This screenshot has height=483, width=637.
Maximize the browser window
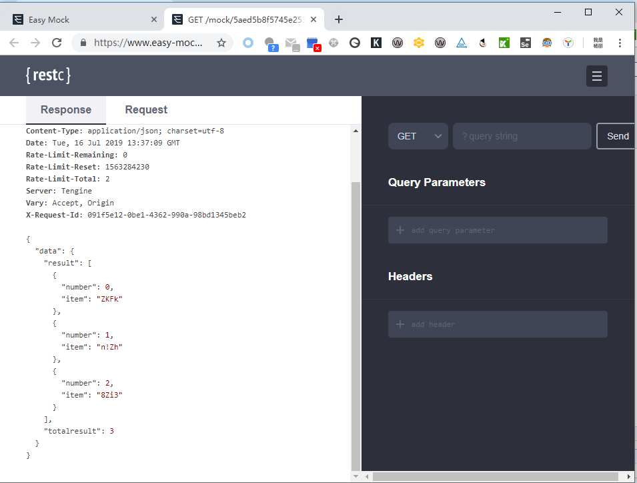588,12
